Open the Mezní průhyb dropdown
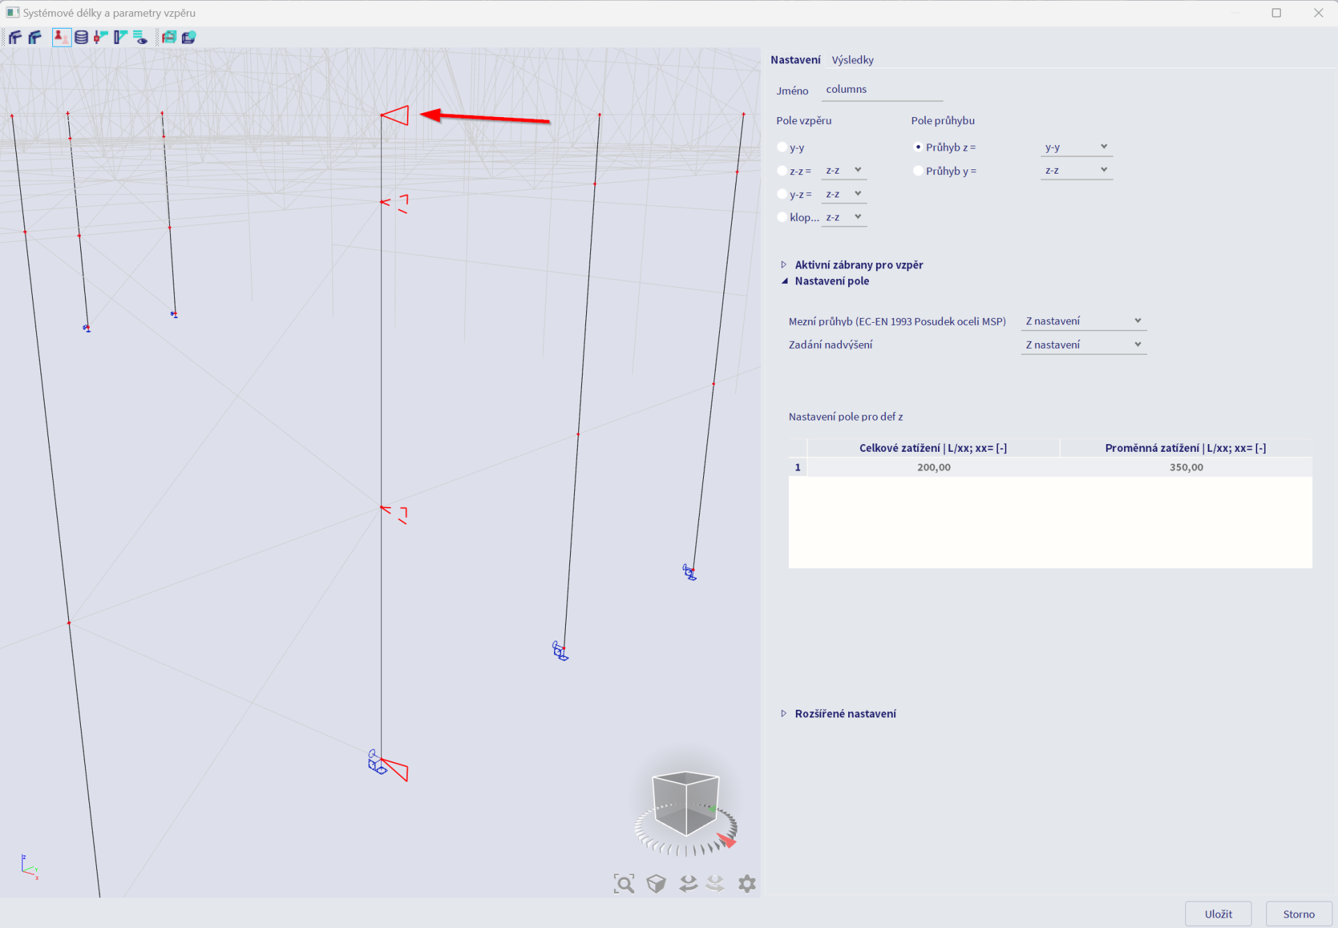 click(x=1083, y=321)
